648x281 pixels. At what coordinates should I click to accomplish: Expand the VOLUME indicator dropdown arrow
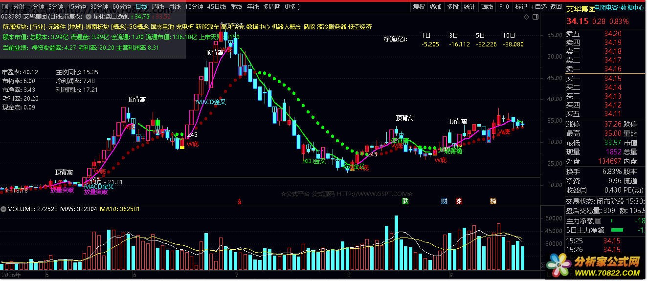tap(4, 209)
